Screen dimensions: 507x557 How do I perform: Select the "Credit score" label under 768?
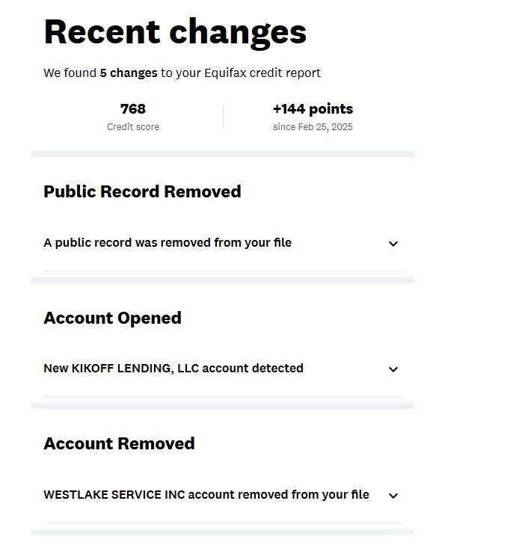tap(133, 127)
